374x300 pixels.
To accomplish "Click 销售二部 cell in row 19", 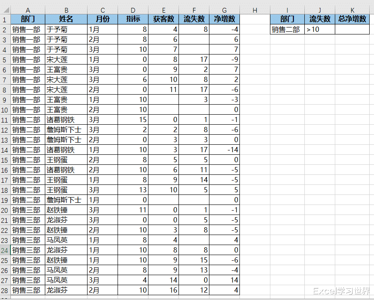I will 28,200.
